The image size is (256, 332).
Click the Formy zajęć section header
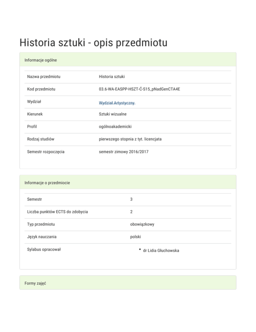[35, 283]
